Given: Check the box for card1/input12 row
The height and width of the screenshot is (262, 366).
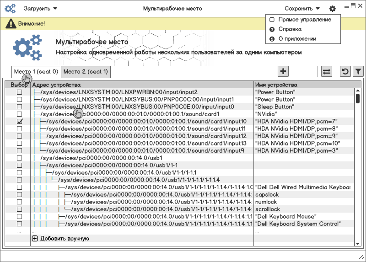Looking at the screenshot, I should click(19, 136).
